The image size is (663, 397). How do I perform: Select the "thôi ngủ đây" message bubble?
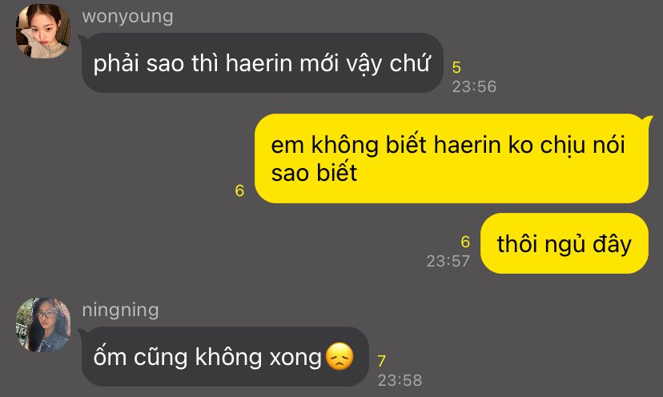coord(564,243)
